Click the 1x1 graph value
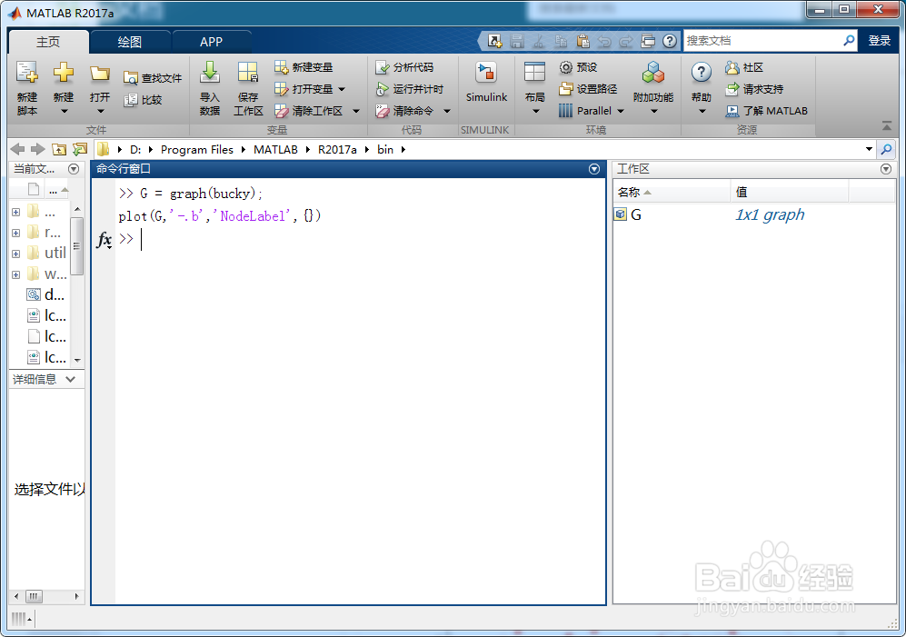Viewport: 906px width, 637px height. [770, 214]
